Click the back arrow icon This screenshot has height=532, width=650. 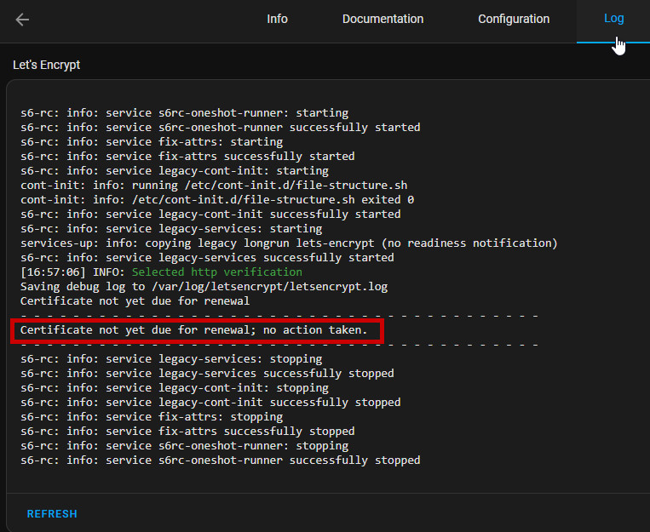click(x=22, y=20)
